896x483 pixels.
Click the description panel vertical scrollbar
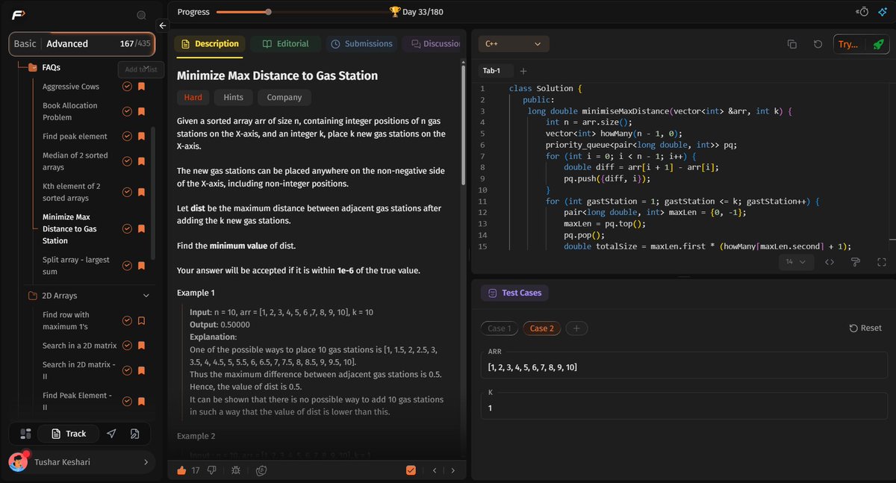point(464,127)
